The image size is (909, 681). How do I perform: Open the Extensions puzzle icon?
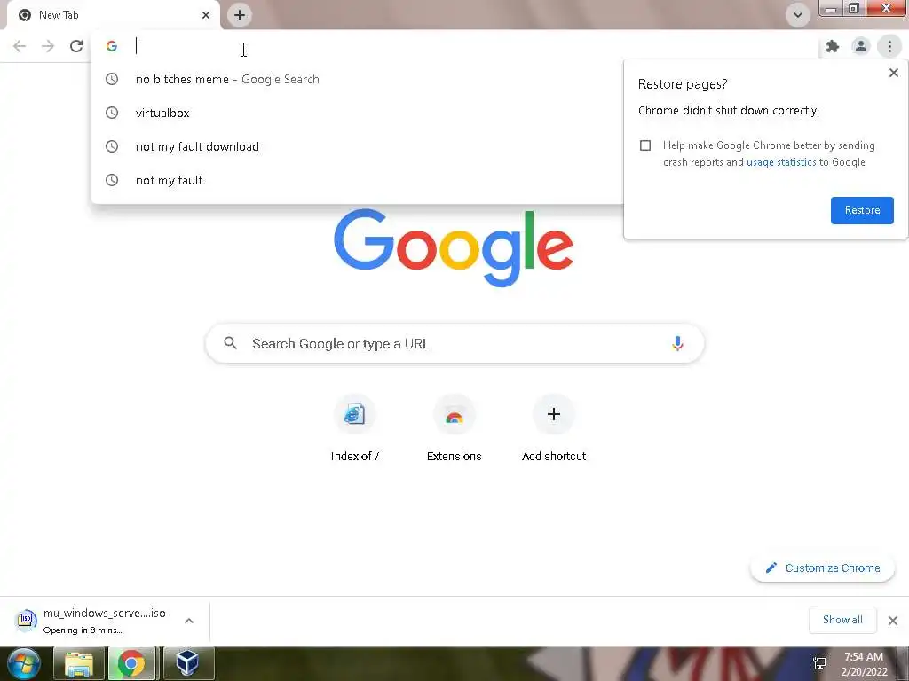[x=833, y=46]
